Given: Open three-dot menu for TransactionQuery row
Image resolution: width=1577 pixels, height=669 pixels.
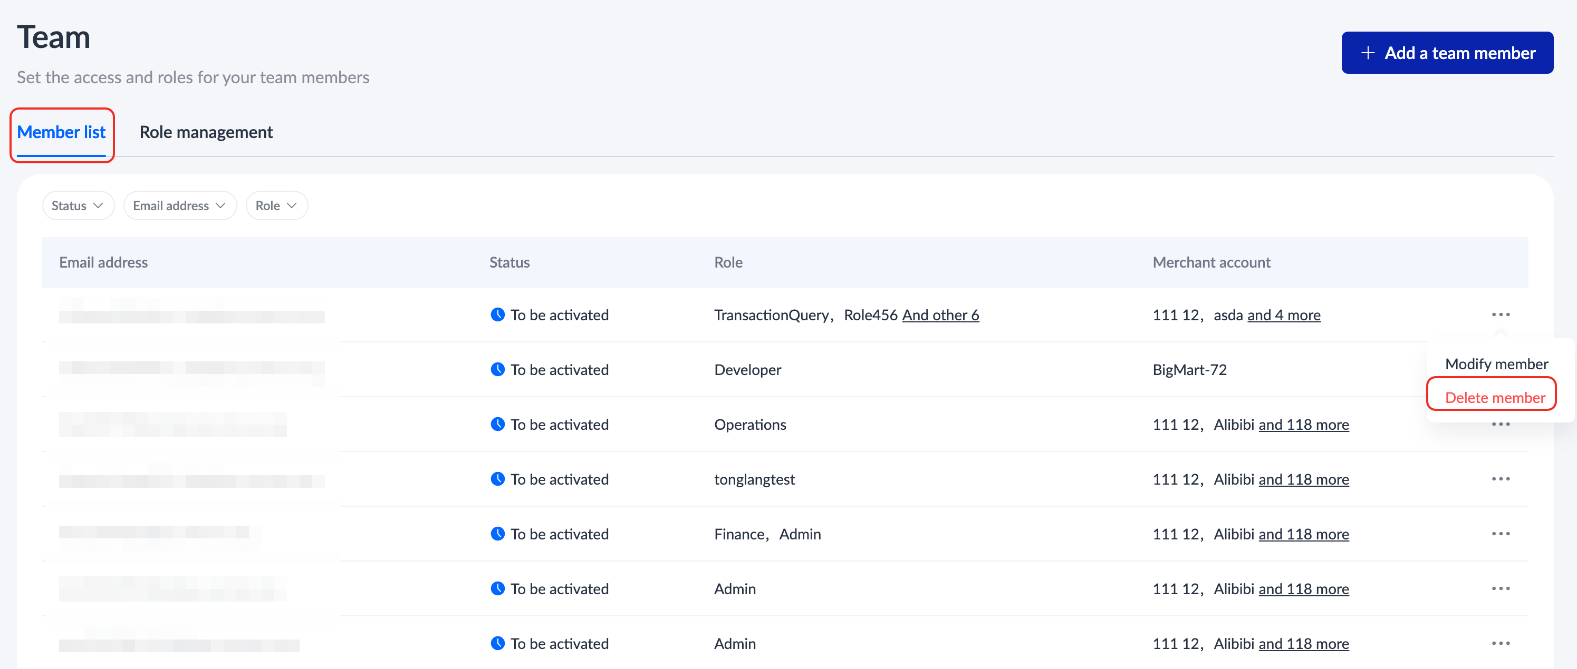Looking at the screenshot, I should 1500,314.
